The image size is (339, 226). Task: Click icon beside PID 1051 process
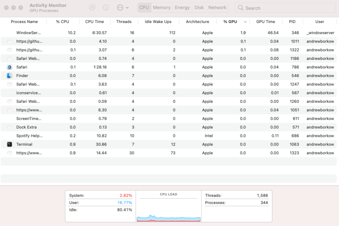[10, 110]
